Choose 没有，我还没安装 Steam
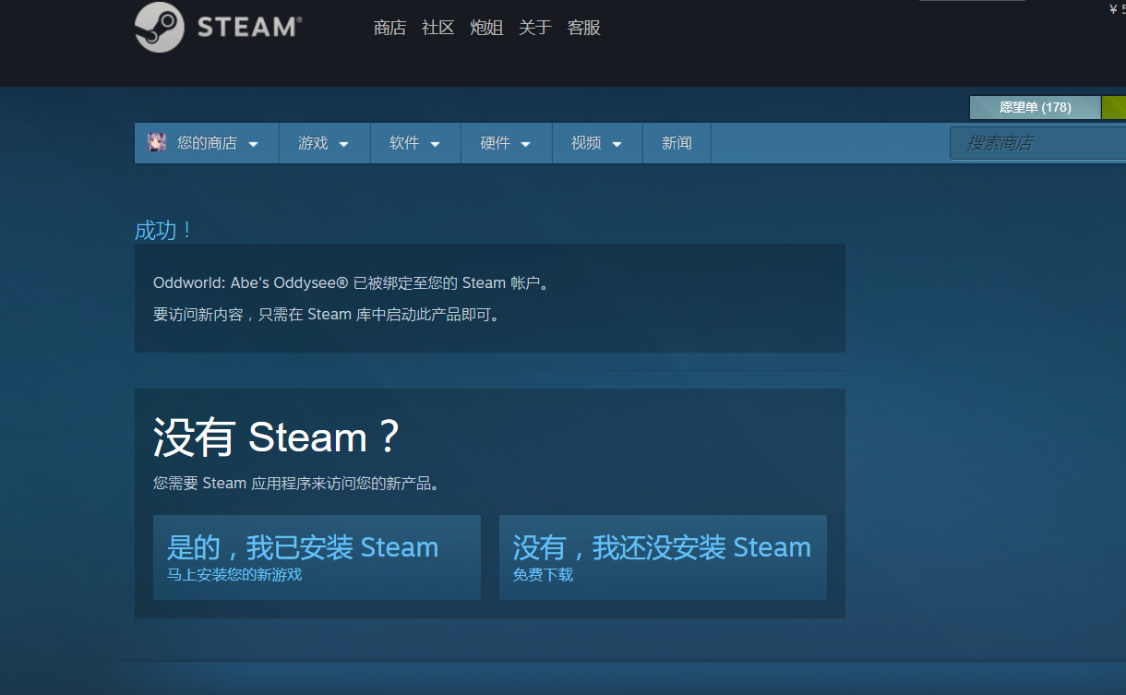 663,557
